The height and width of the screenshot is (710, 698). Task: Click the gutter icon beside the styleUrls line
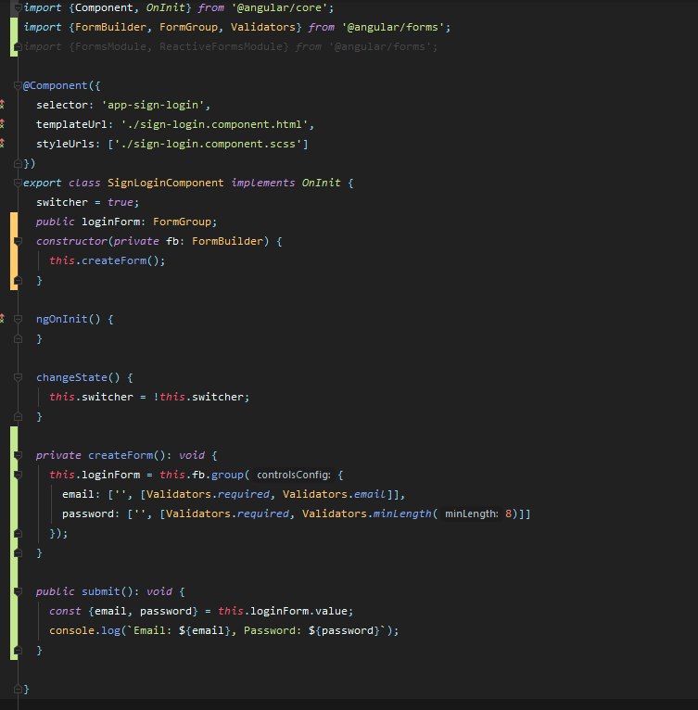click(2, 144)
